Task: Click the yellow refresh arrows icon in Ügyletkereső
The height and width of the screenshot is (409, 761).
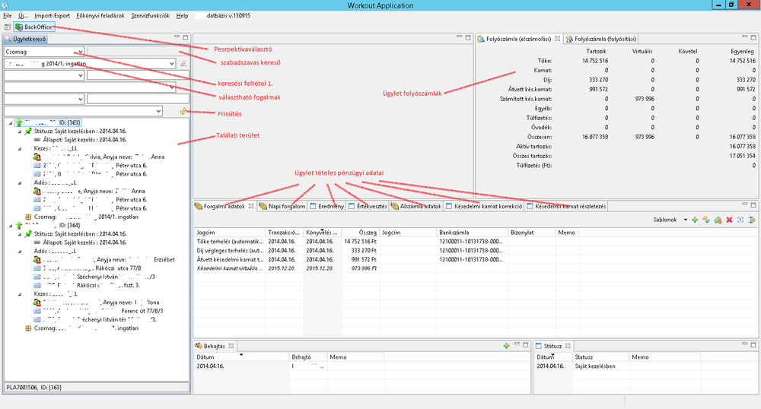Action: pos(183,112)
